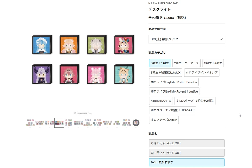Show the first gallery thumbnail
252x168 pixels.
point(30,123)
